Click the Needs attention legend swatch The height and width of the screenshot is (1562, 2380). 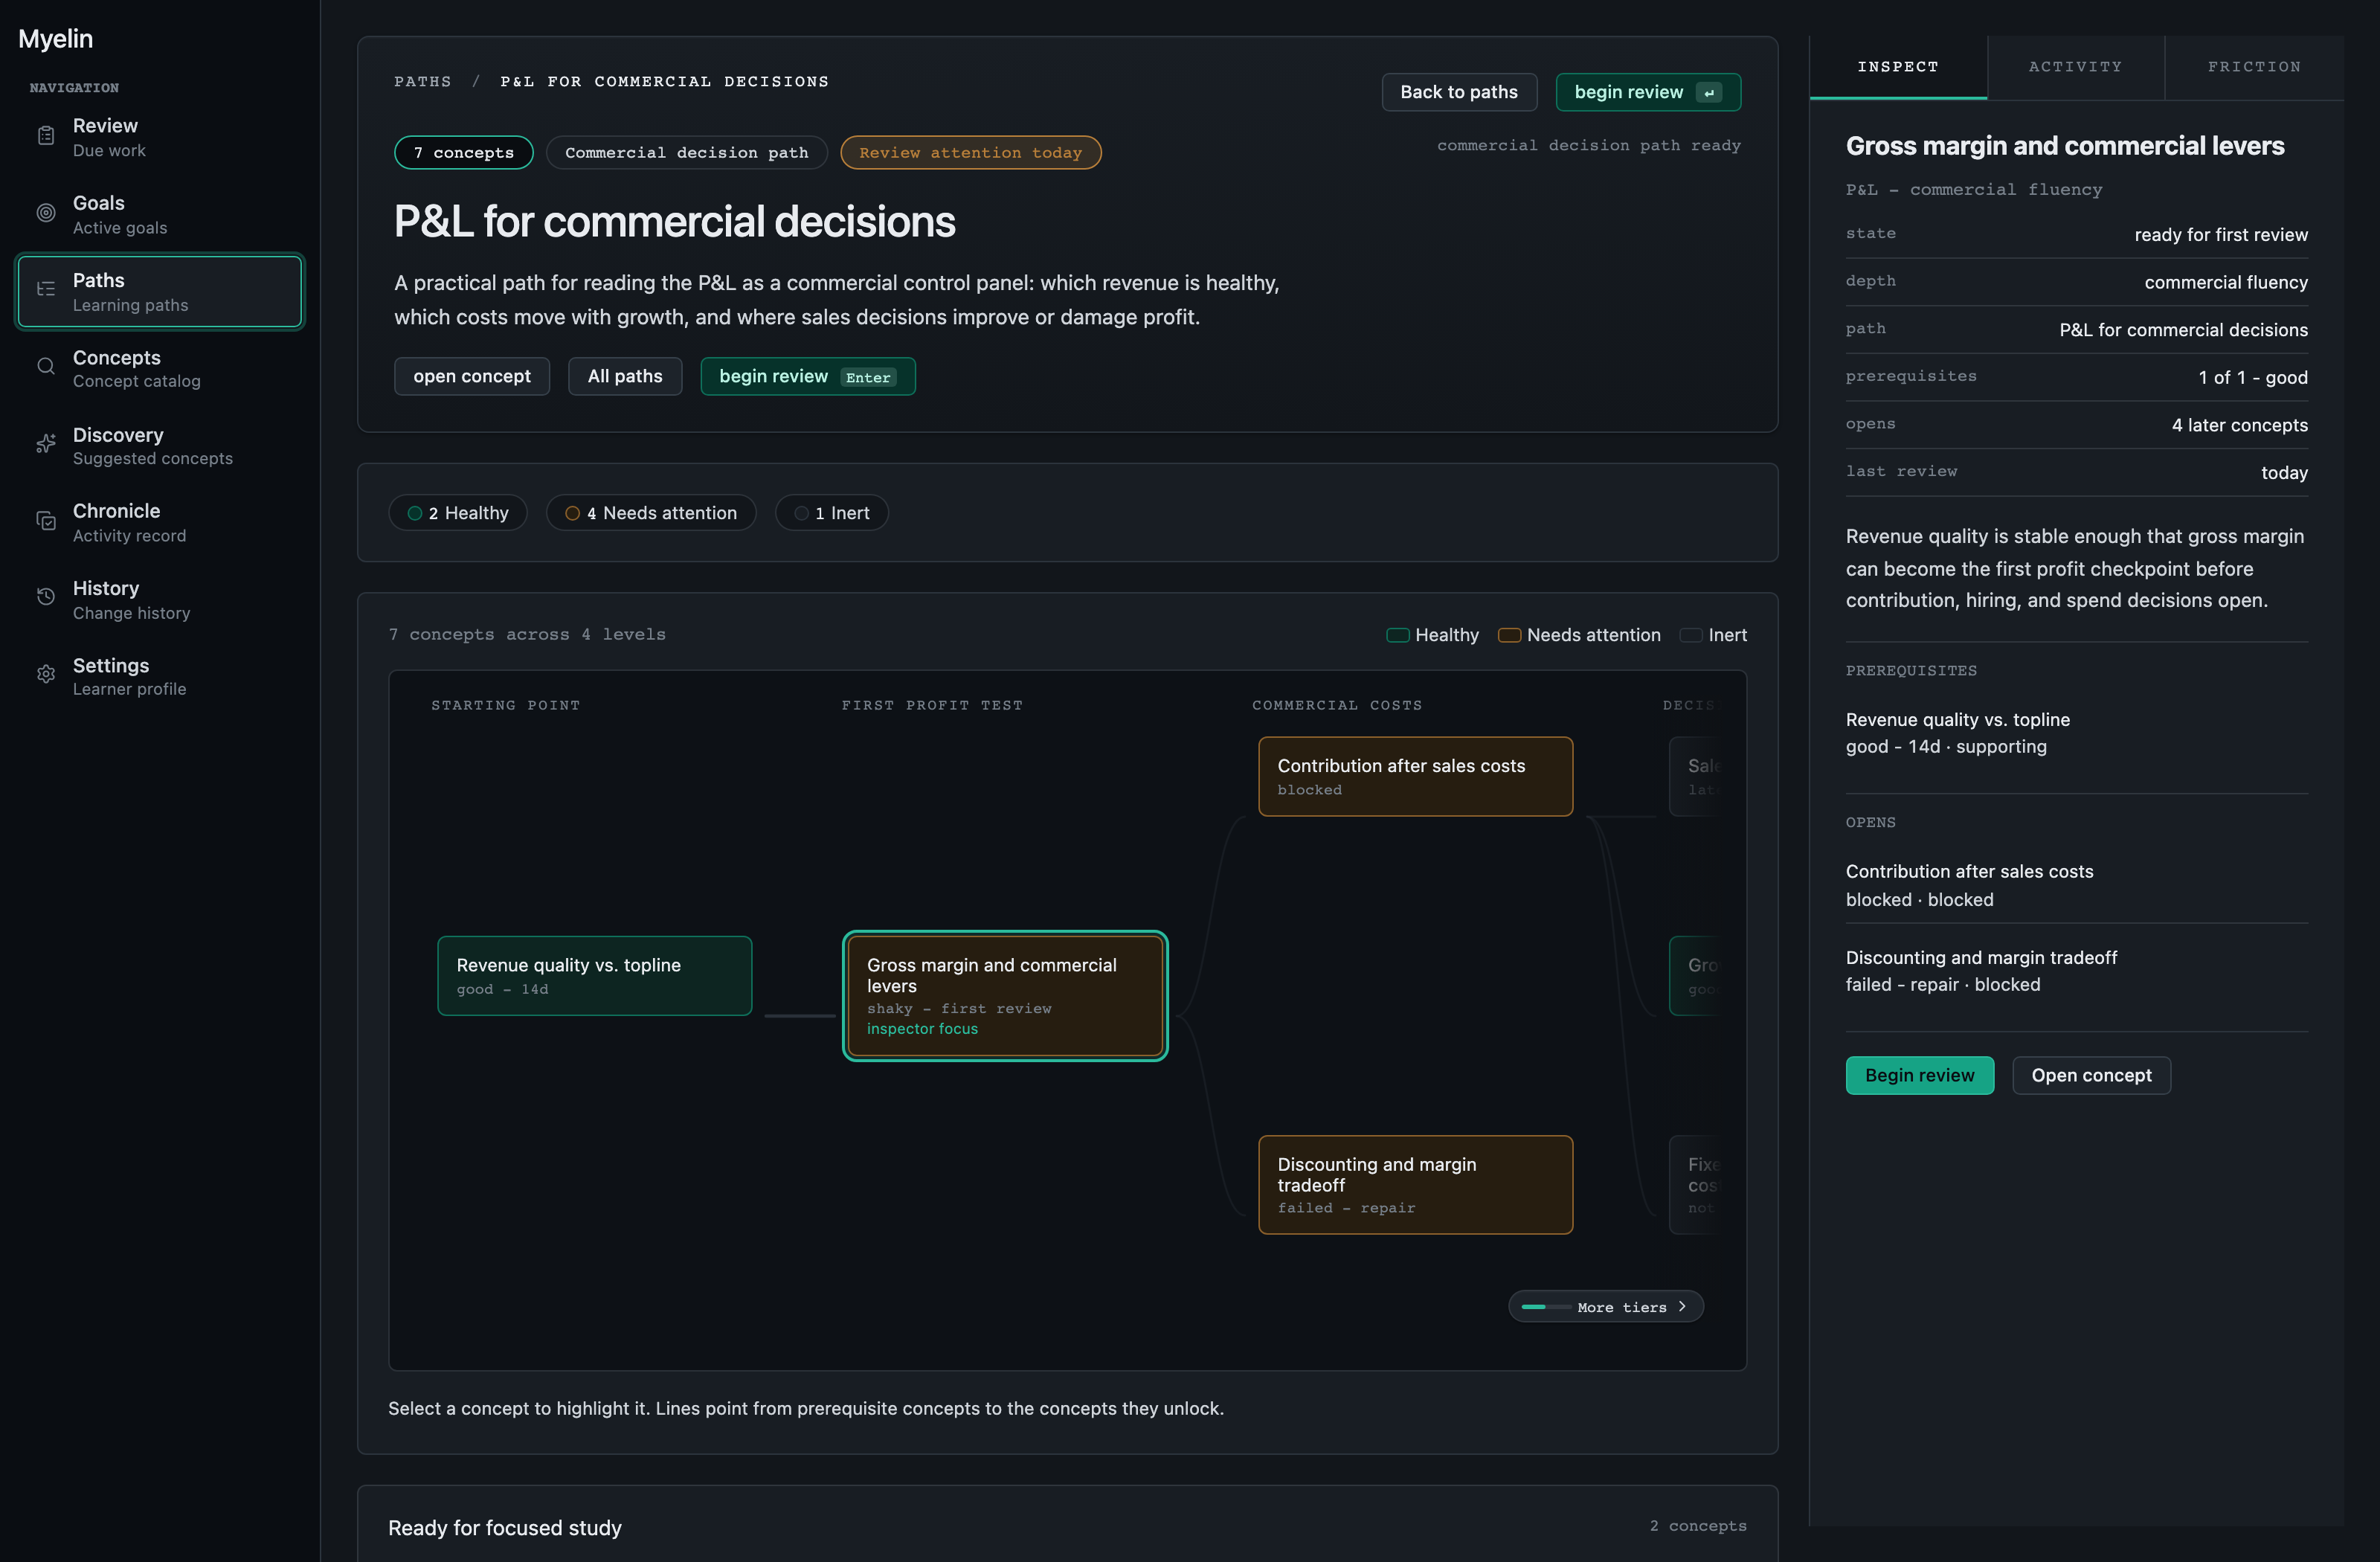click(1509, 636)
